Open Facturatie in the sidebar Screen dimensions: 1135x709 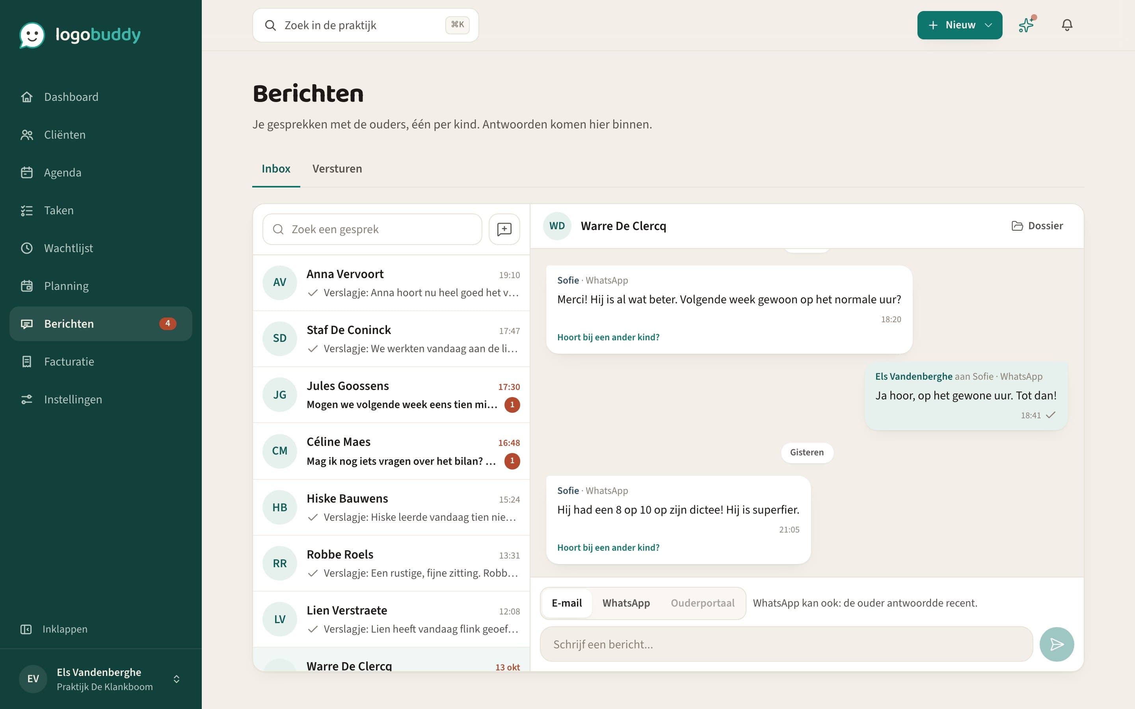[x=101, y=362]
